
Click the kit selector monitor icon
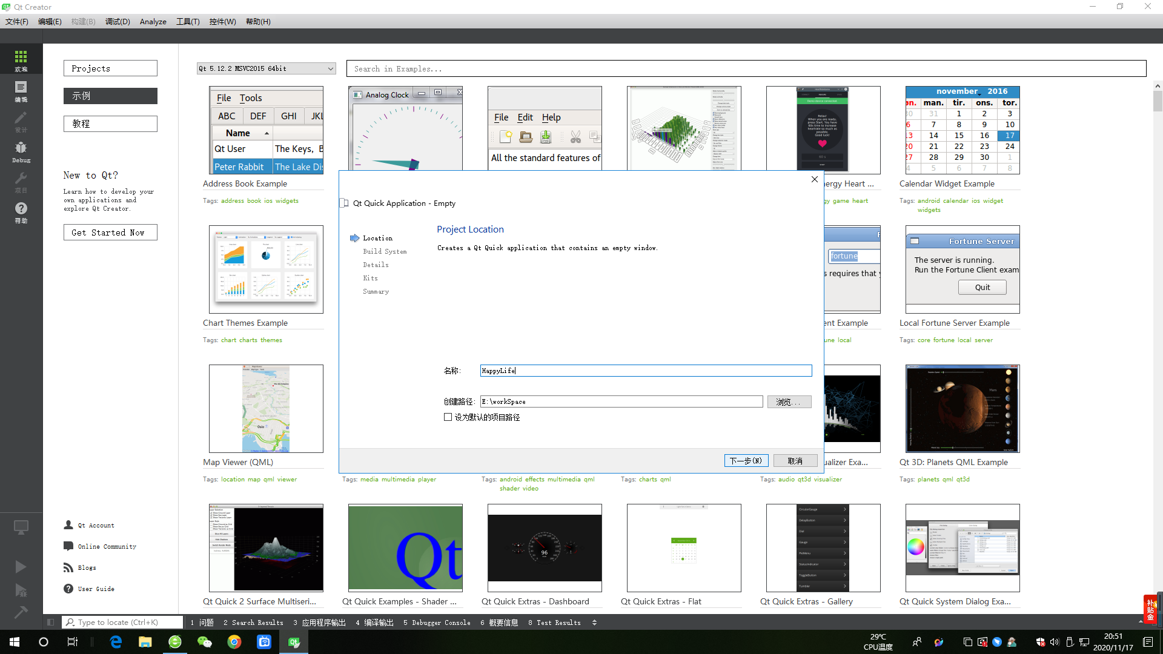coord(21,527)
